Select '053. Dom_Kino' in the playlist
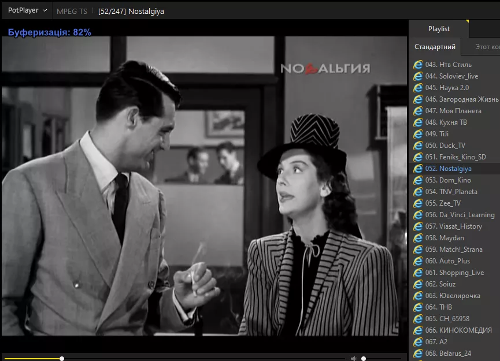 (455, 180)
